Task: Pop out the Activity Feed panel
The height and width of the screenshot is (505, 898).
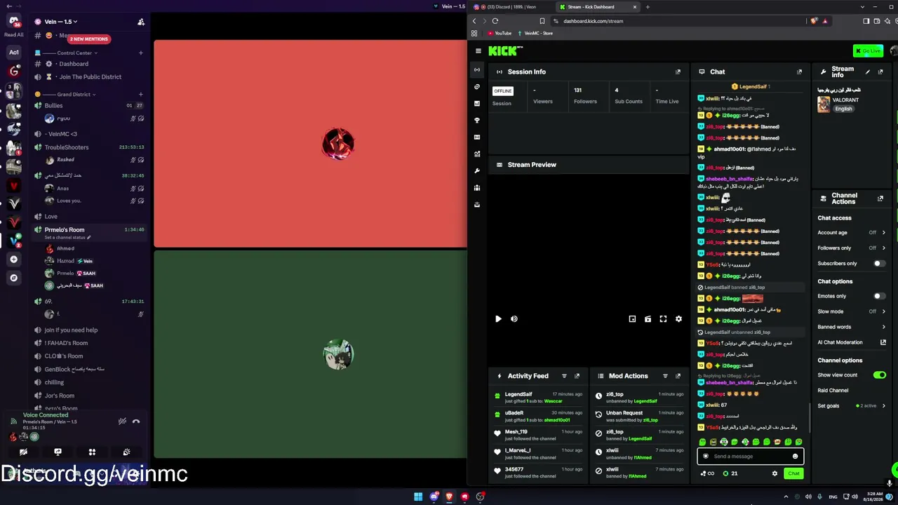Action: point(577,376)
